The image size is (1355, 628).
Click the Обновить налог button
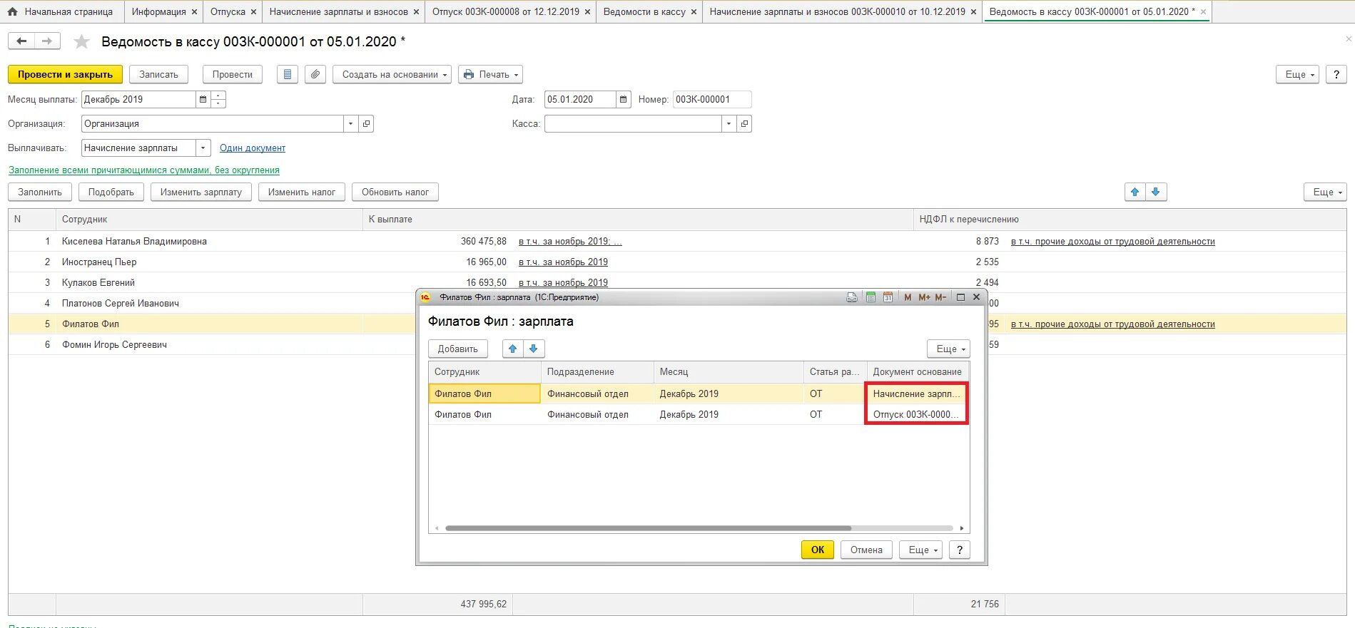(395, 192)
